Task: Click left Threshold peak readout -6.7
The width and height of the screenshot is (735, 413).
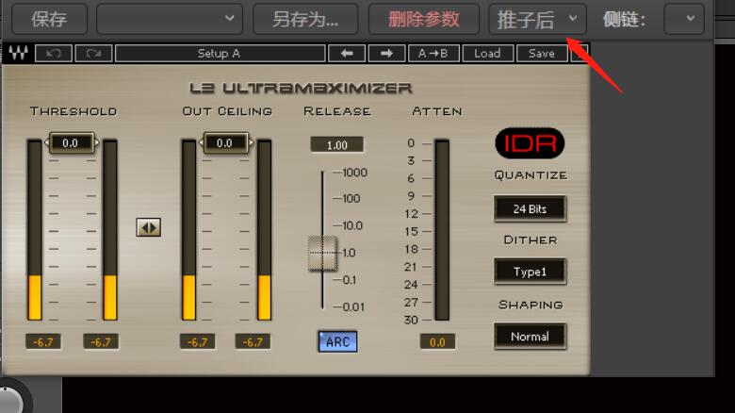Action: click(43, 342)
